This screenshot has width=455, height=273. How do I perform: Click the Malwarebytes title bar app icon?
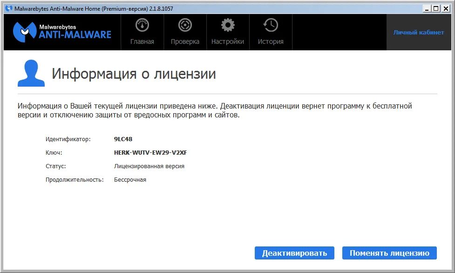click(x=9, y=8)
